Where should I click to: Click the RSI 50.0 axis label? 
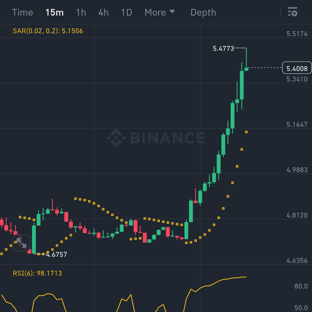coord(301,308)
